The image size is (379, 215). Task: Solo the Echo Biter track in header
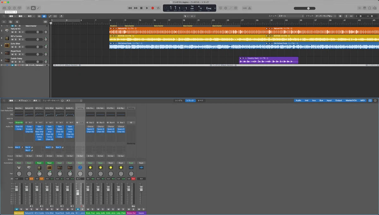click(x=16, y=47)
